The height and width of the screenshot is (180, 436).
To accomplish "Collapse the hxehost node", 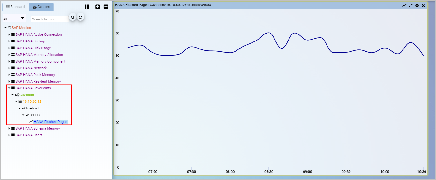I will 20,108.
